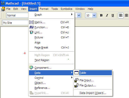The height and width of the screenshot is (98, 129).
Task: Open the Symbolics menu
Action: click(66, 9)
